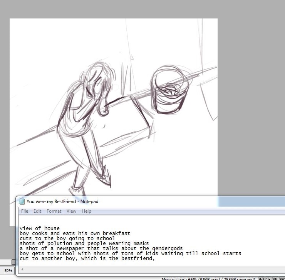This screenshot has height=280, width=285.
Task: Open the Help menu in Notepad
Action: 86,211
